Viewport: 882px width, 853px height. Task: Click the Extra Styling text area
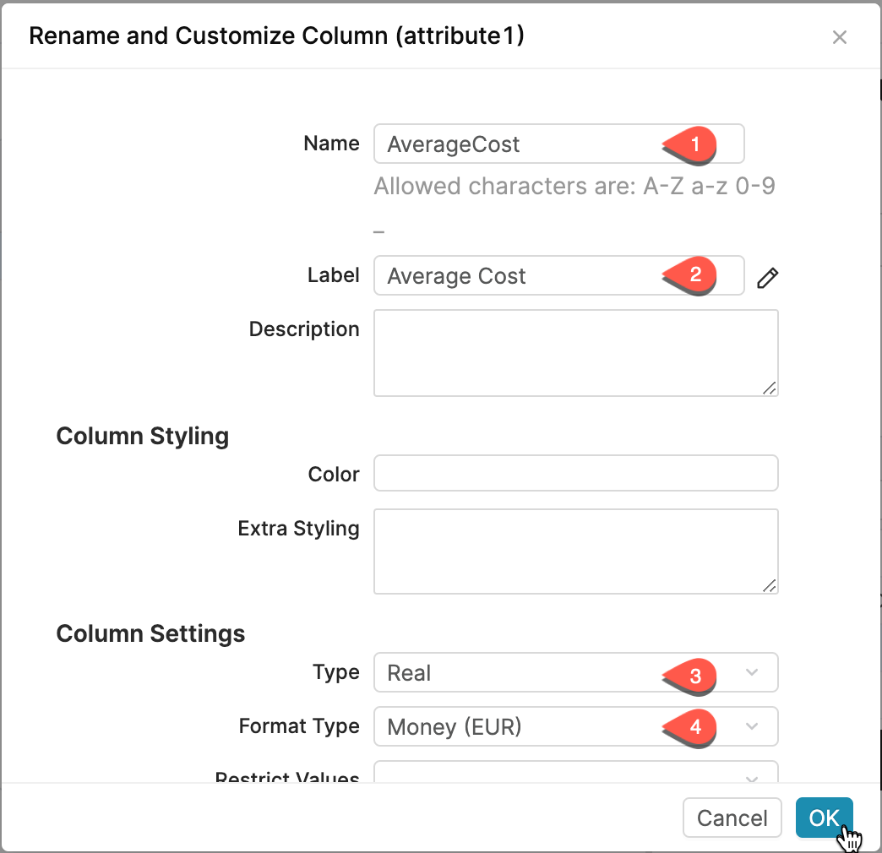tap(576, 549)
